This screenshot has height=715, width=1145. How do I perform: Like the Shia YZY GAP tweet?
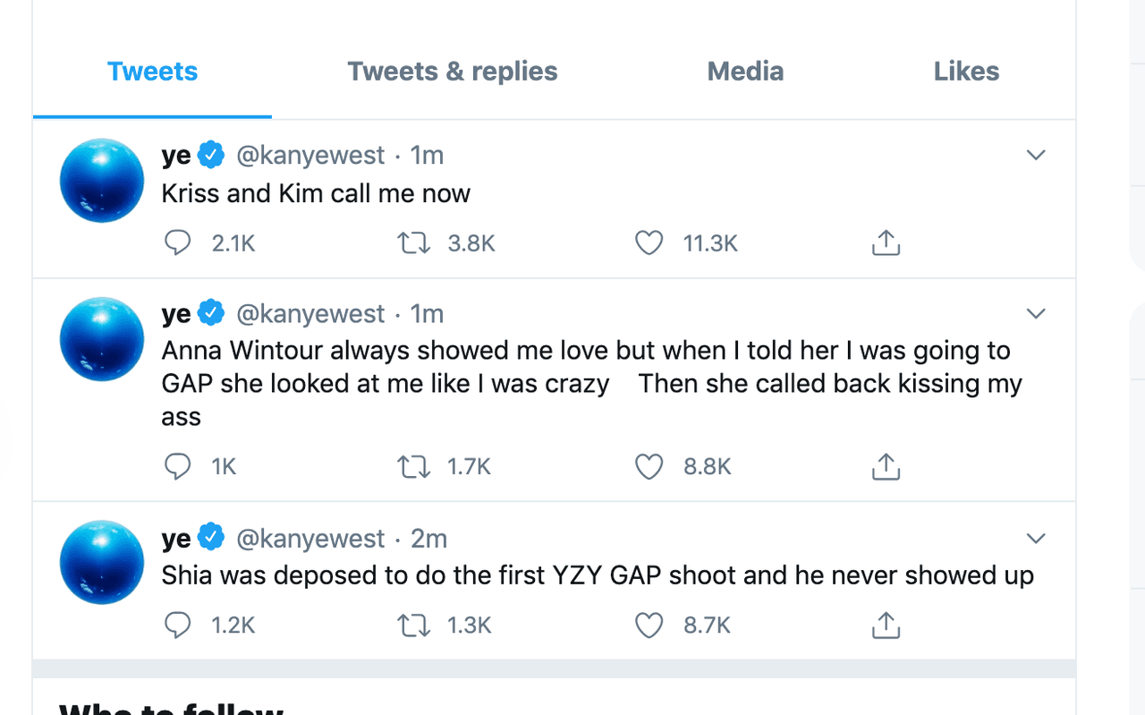[649, 625]
